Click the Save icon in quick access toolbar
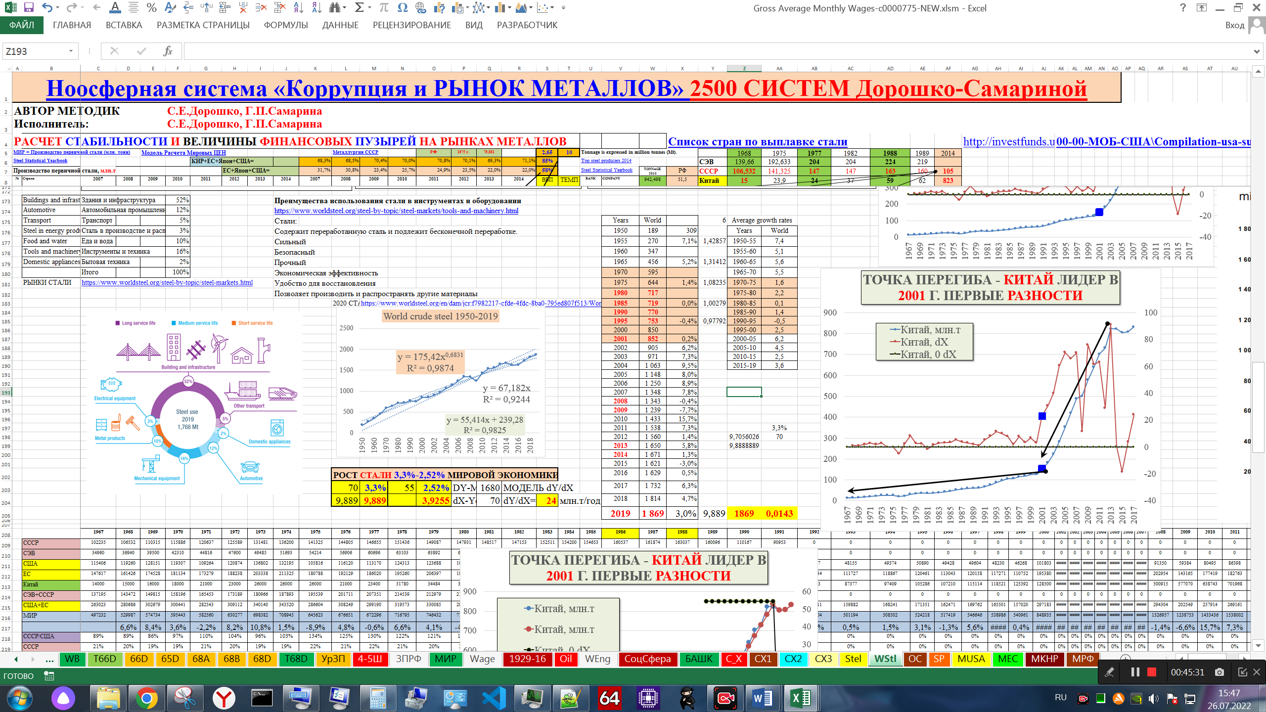Screen dimensions: 1266x712 (x=29, y=8)
